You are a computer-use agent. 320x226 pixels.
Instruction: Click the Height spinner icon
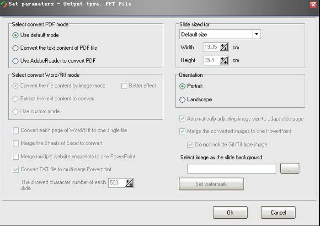pyautogui.click(x=224, y=60)
